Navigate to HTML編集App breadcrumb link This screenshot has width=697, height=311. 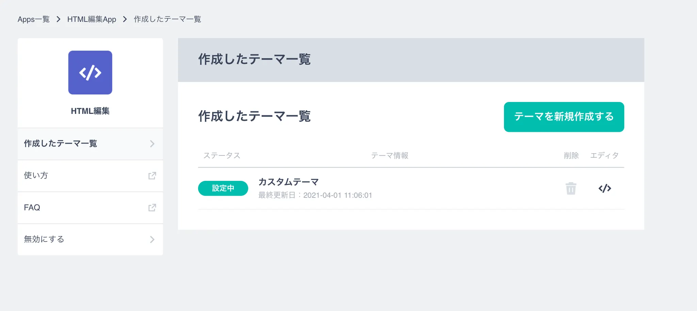[x=92, y=19]
